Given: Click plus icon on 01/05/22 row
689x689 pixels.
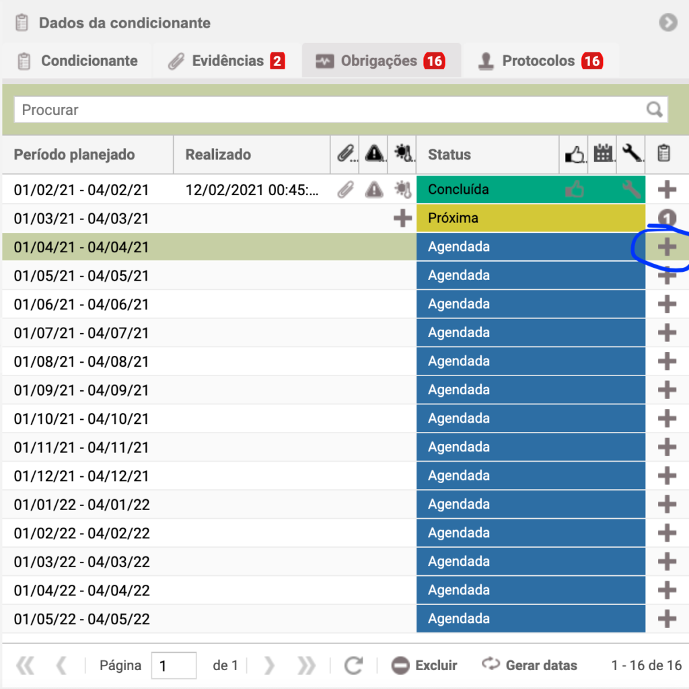Looking at the screenshot, I should click(667, 619).
